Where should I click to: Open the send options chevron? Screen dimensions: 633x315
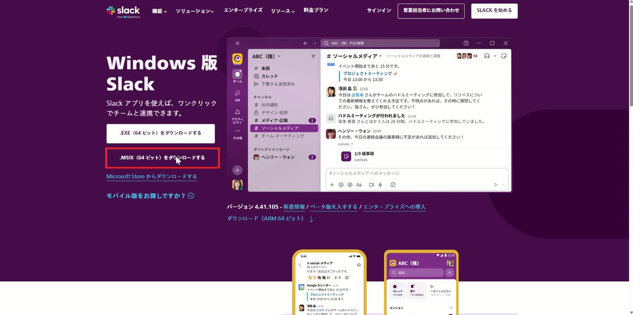(503, 185)
